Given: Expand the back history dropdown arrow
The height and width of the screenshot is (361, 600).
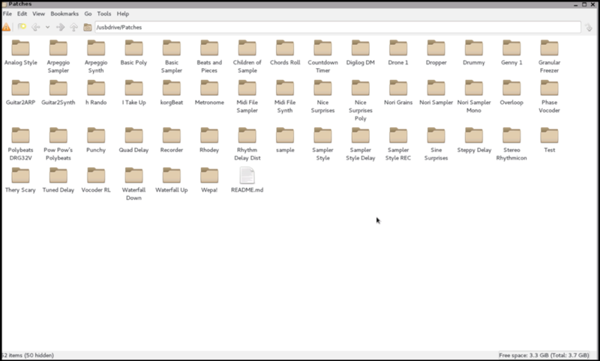Looking at the screenshot, I should (47, 27).
